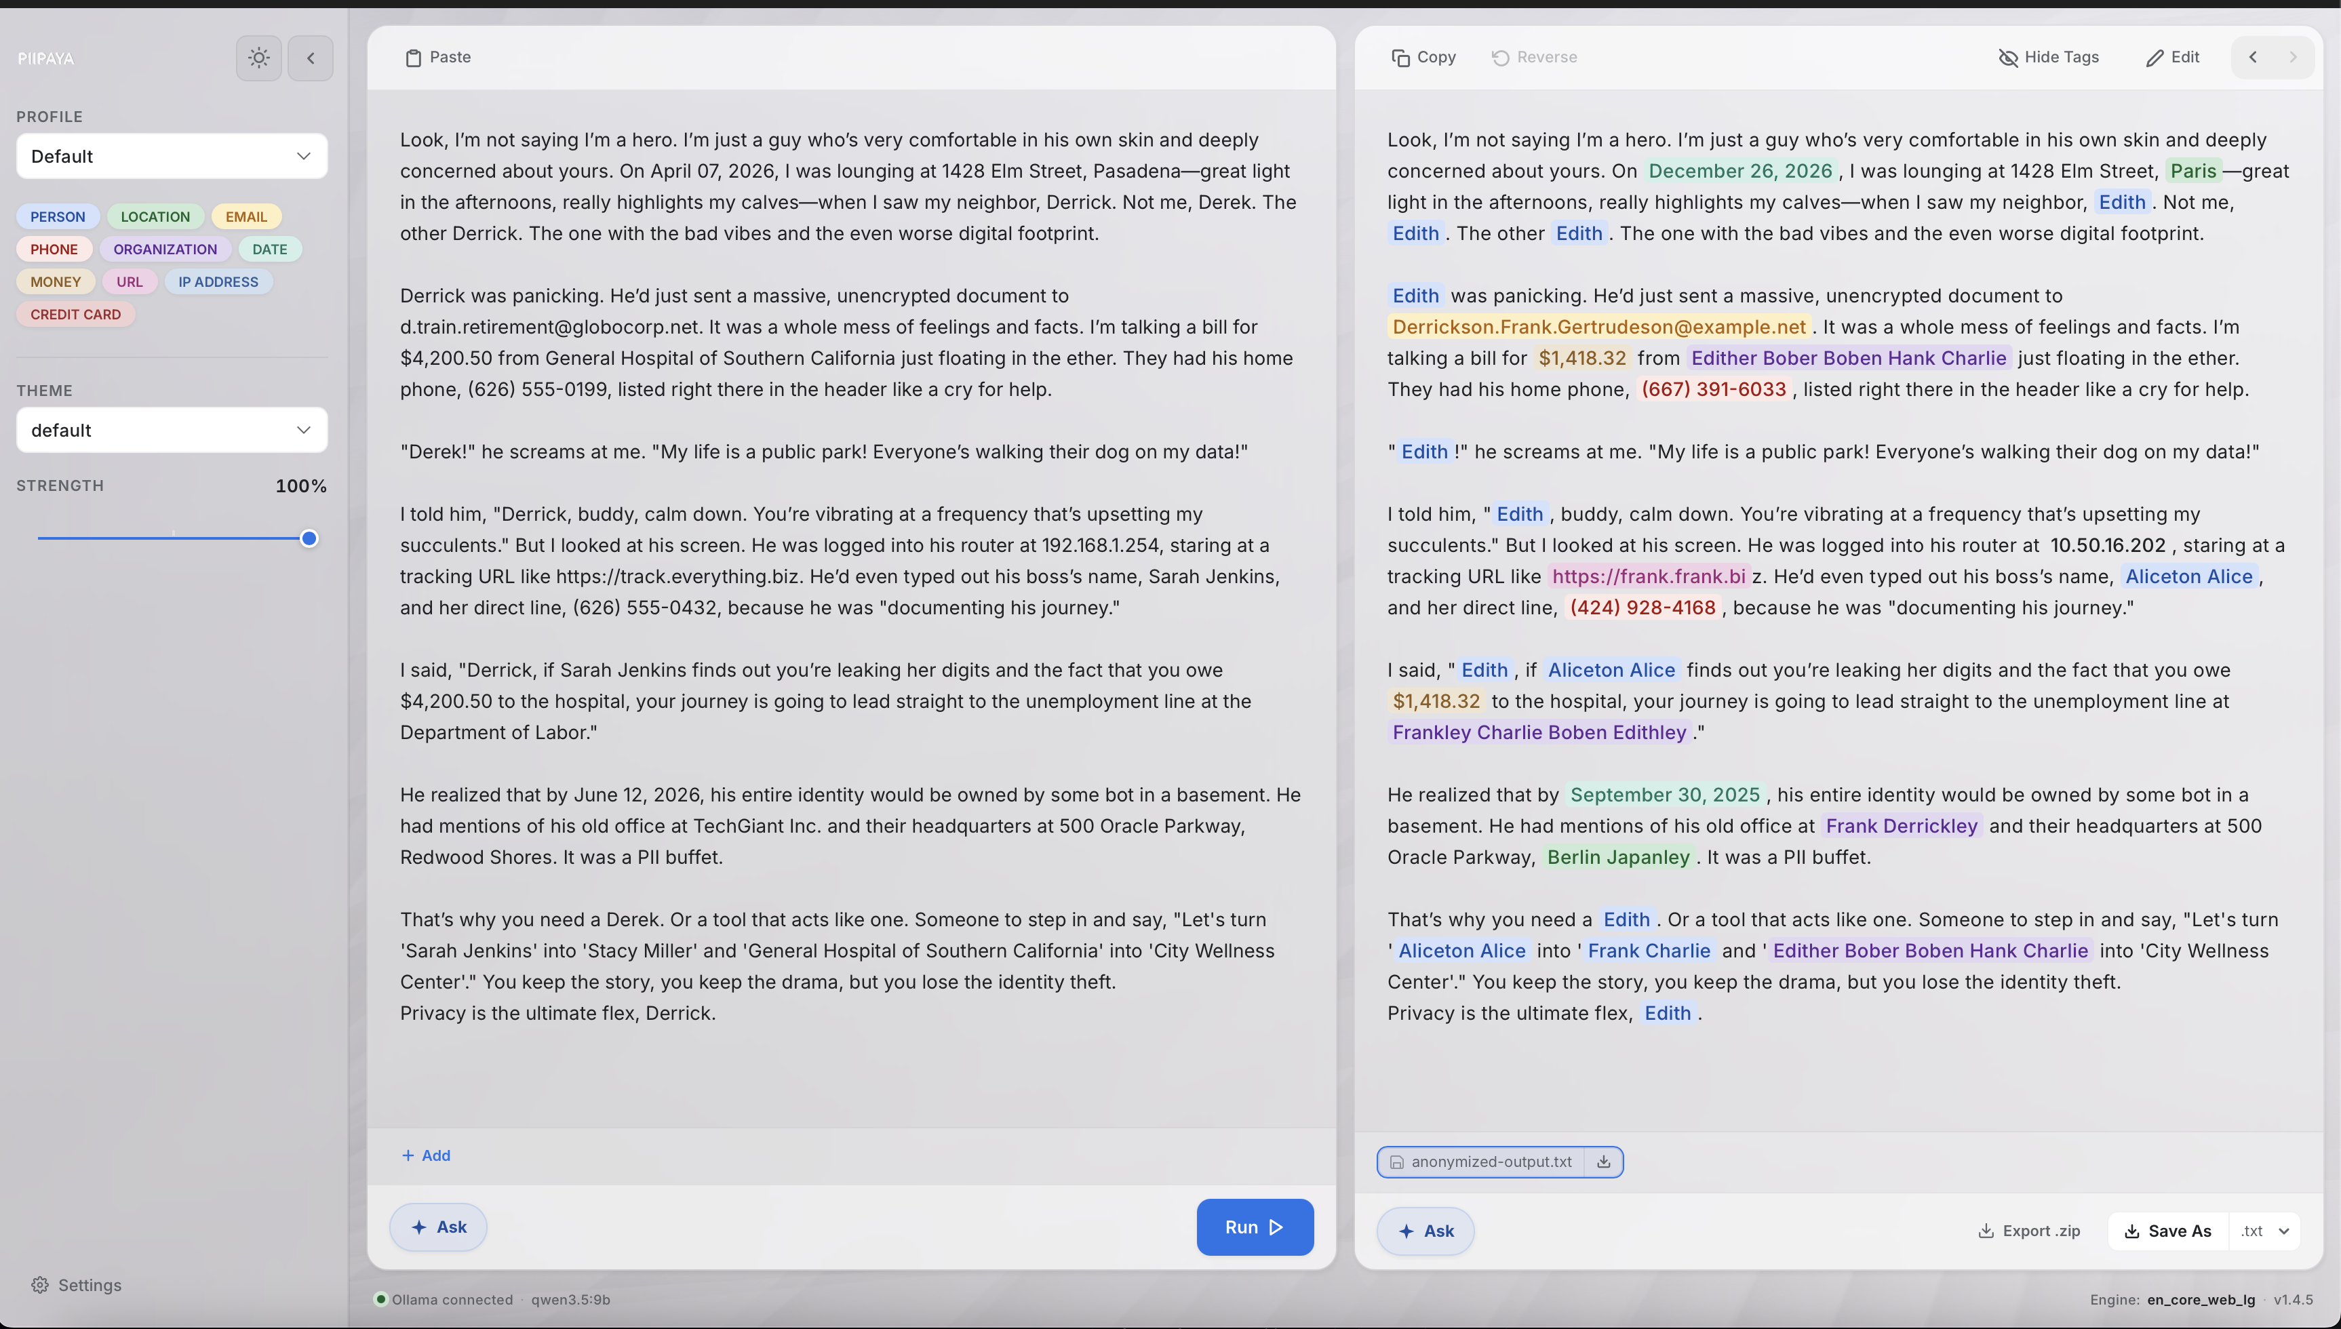
Task: Click the tagged name Frank Charlie
Action: [1649, 951]
